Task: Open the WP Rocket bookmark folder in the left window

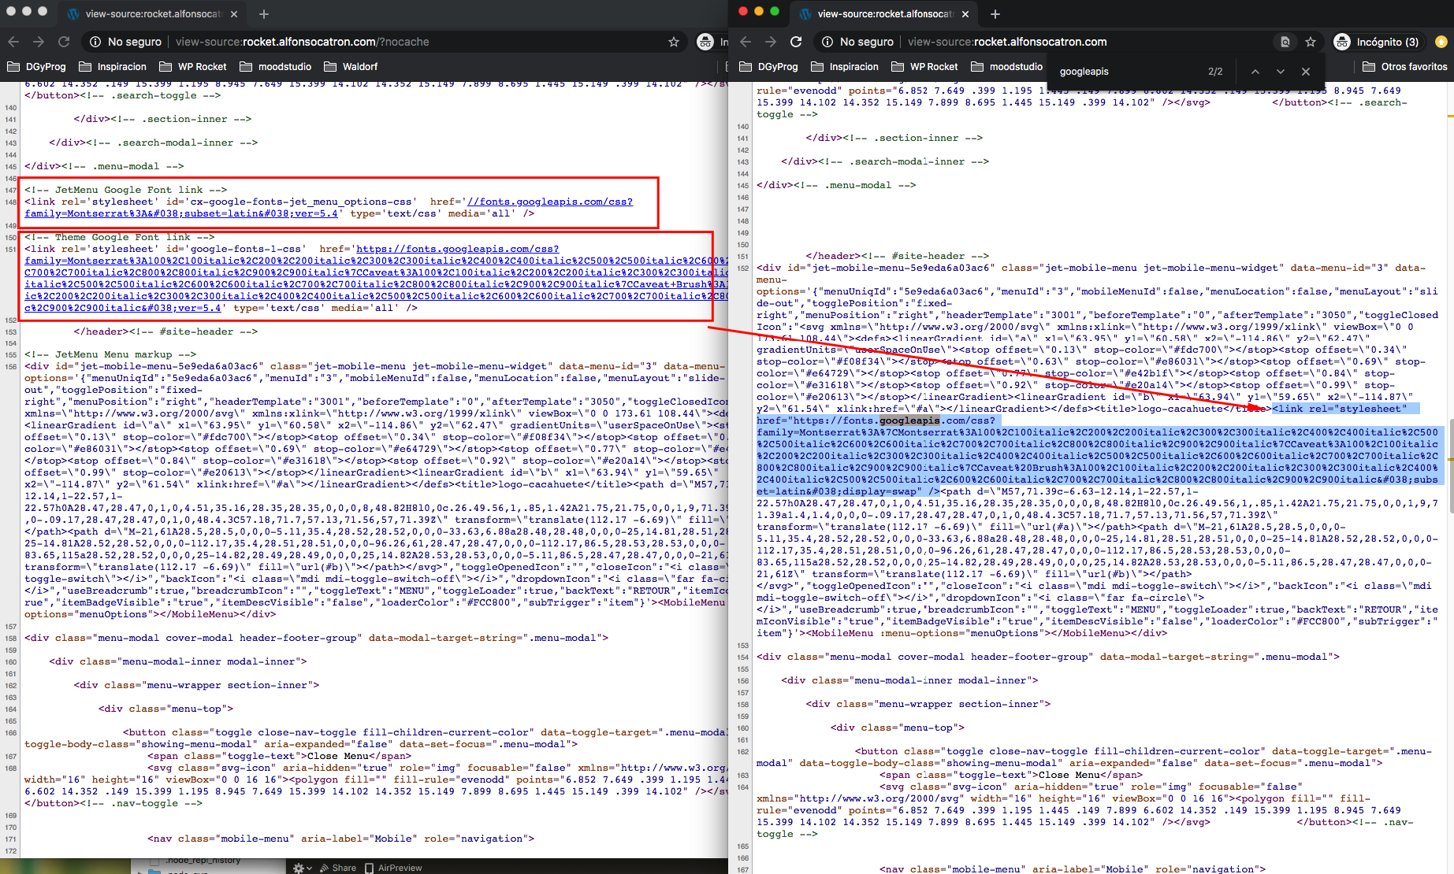Action: click(x=193, y=67)
